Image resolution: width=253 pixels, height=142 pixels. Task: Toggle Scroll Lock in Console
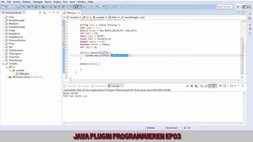point(206,86)
